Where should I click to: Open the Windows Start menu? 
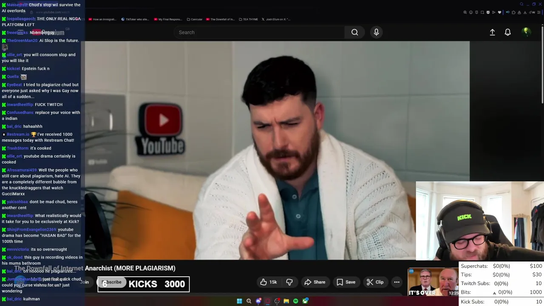tap(239, 301)
